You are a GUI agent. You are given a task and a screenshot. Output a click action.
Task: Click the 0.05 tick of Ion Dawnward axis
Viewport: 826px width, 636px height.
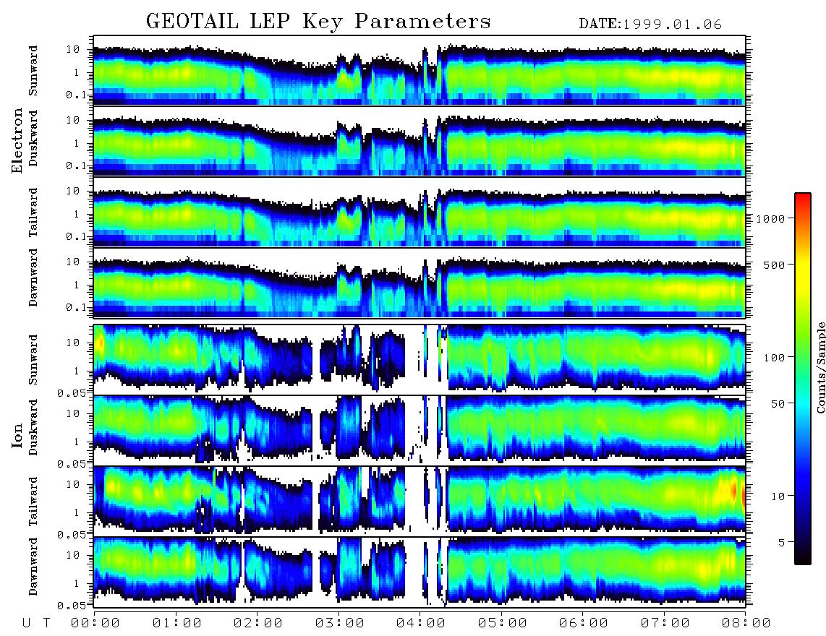pyautogui.click(x=72, y=606)
